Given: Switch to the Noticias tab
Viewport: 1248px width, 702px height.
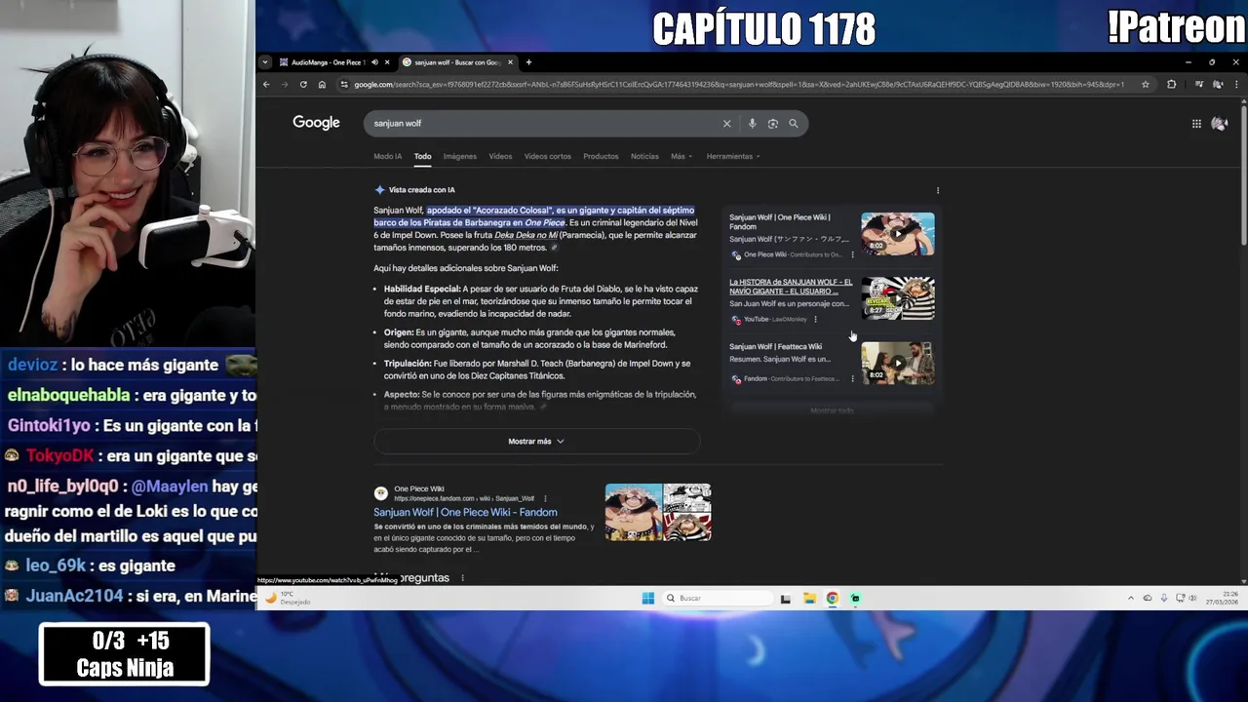Looking at the screenshot, I should coord(644,156).
